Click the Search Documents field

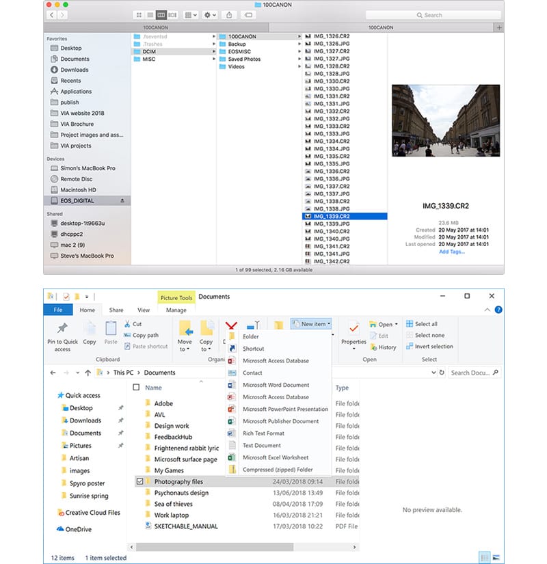pos(475,373)
